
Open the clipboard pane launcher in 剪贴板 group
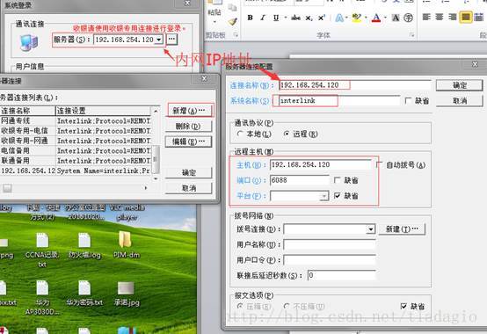236,35
